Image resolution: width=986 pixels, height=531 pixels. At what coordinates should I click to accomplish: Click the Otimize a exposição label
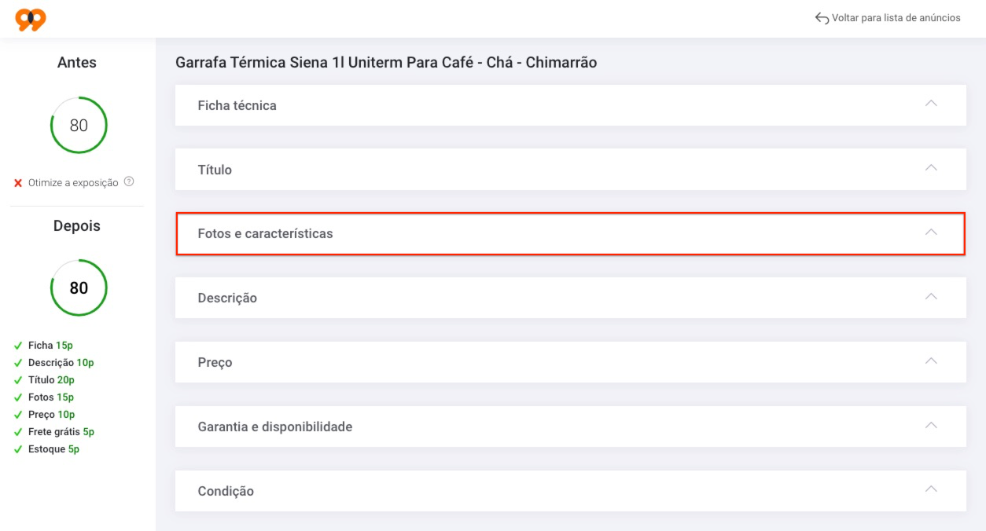[73, 183]
